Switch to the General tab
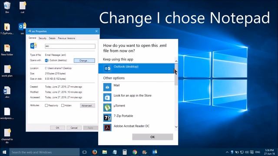The width and height of the screenshot is (278, 156). point(32,38)
